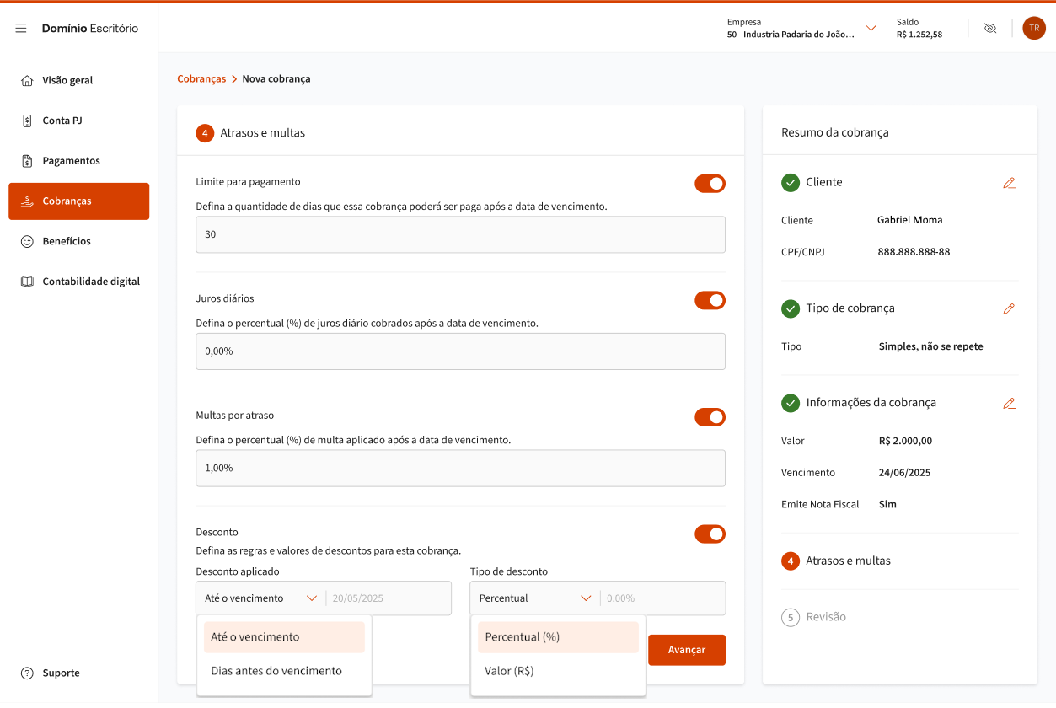Click the Visão geral home icon
The image size is (1056, 708).
[27, 81]
